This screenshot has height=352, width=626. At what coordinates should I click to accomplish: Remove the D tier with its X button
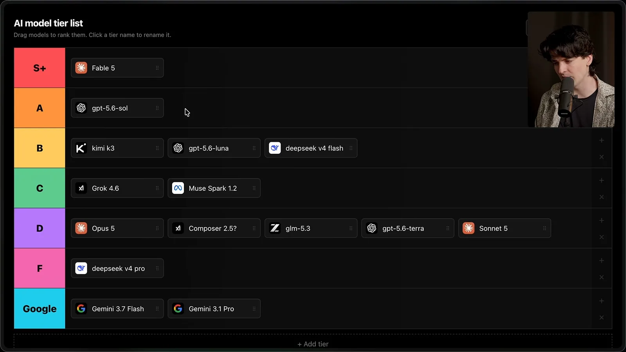coord(602,237)
